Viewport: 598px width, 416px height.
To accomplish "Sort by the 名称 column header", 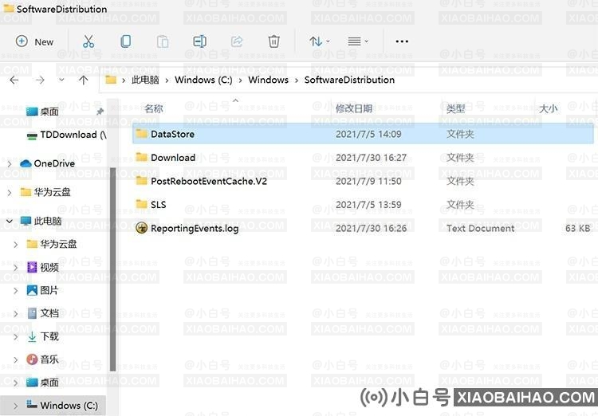I will [x=154, y=108].
